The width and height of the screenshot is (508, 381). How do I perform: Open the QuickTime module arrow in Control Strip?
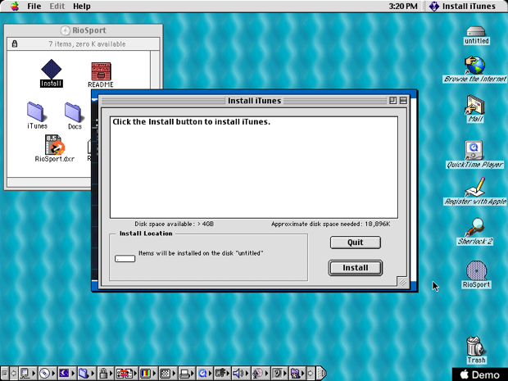click(210, 374)
